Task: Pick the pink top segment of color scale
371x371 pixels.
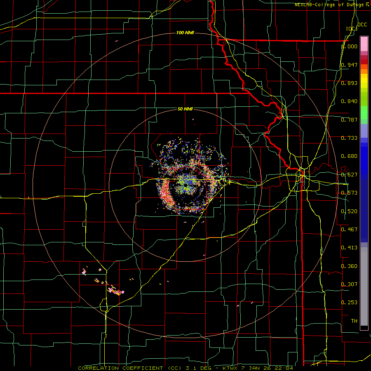Action: click(x=364, y=44)
